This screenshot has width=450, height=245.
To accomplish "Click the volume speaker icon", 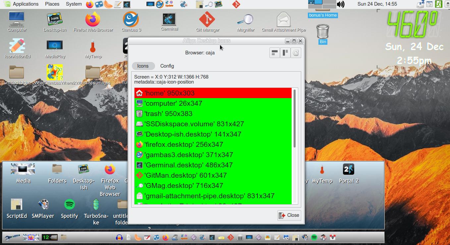I will 340,4.
